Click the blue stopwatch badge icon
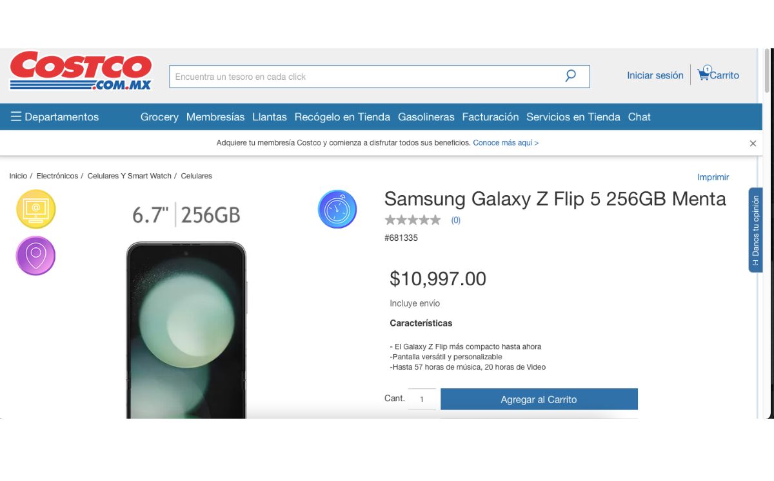The height and width of the screenshot is (481, 774). (337, 209)
